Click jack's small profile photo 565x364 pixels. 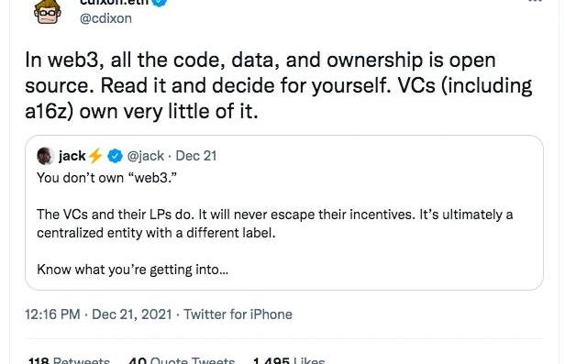(45, 156)
